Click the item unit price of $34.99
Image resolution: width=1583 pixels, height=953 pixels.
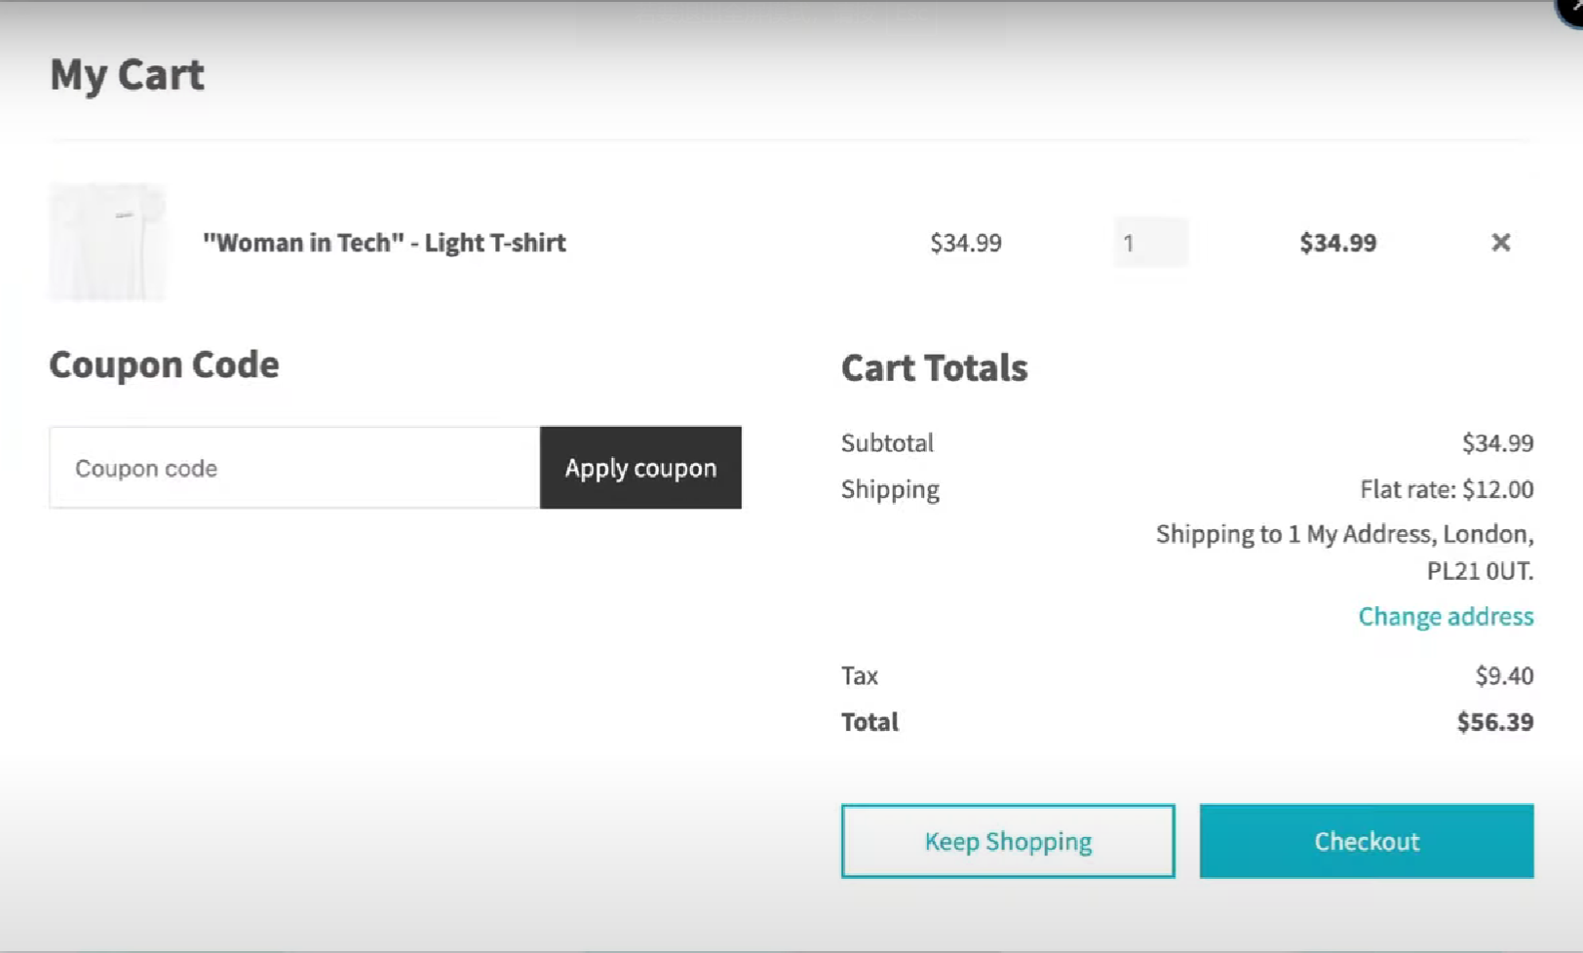966,243
